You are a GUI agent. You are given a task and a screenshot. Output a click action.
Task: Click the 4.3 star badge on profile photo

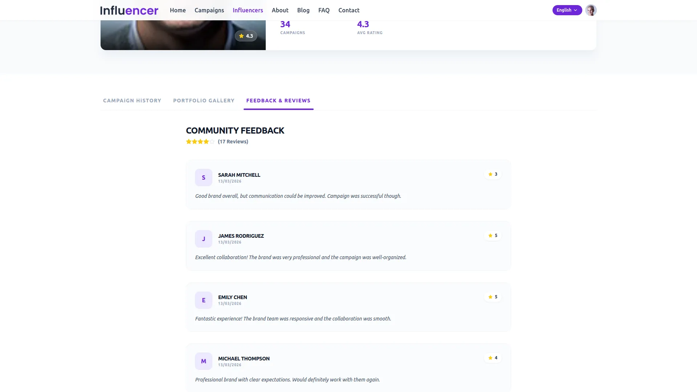(x=246, y=36)
